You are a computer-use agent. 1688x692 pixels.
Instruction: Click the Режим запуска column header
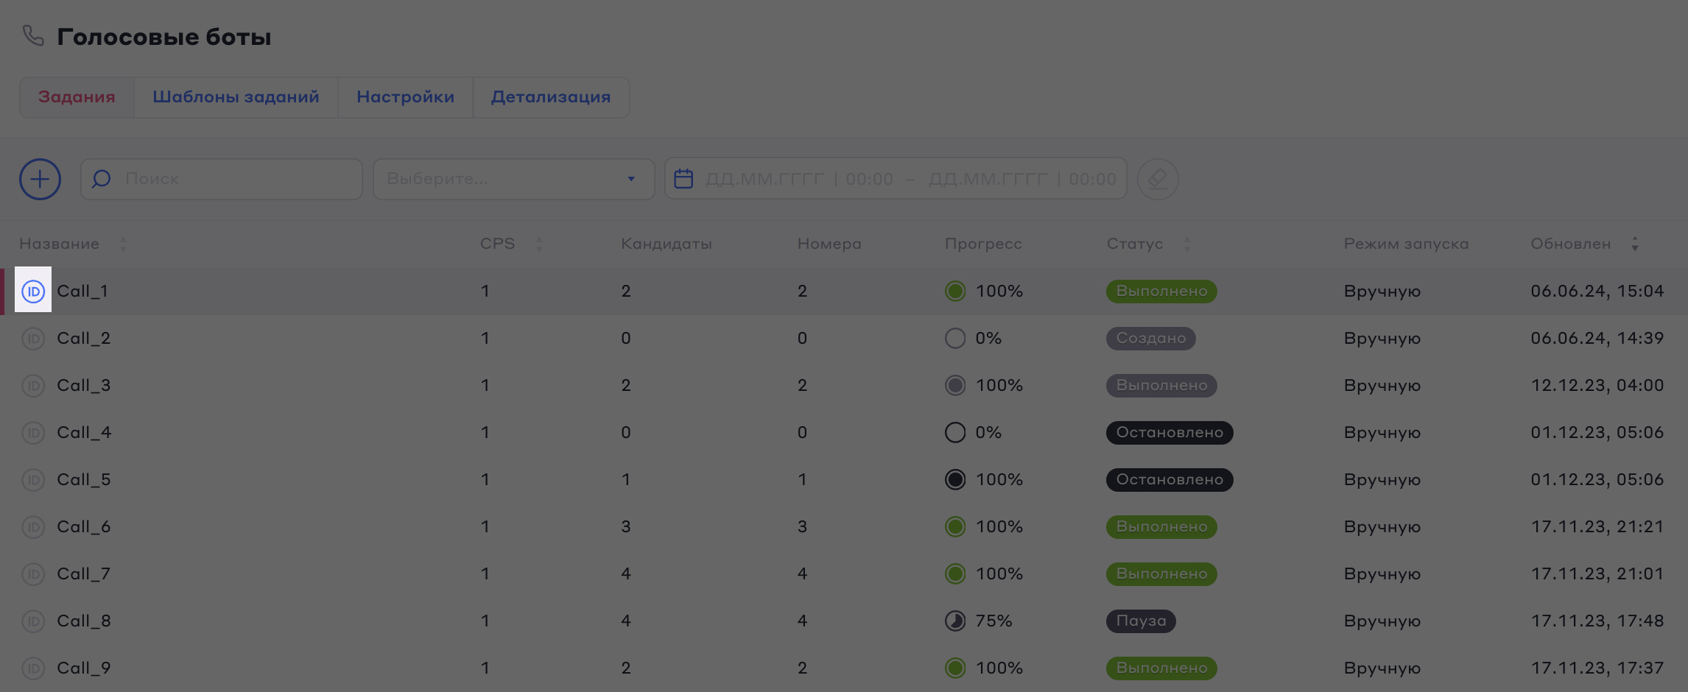1406,244
